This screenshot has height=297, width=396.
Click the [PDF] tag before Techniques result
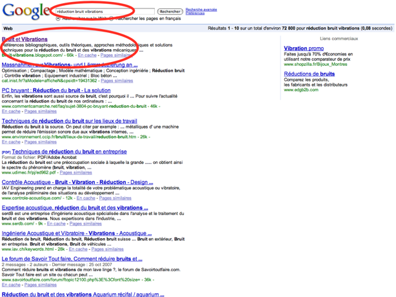click(6, 152)
